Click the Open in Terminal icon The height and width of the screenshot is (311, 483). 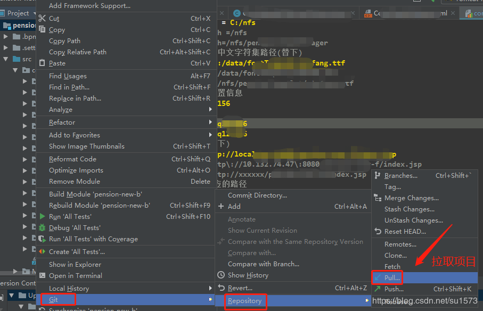pos(43,275)
